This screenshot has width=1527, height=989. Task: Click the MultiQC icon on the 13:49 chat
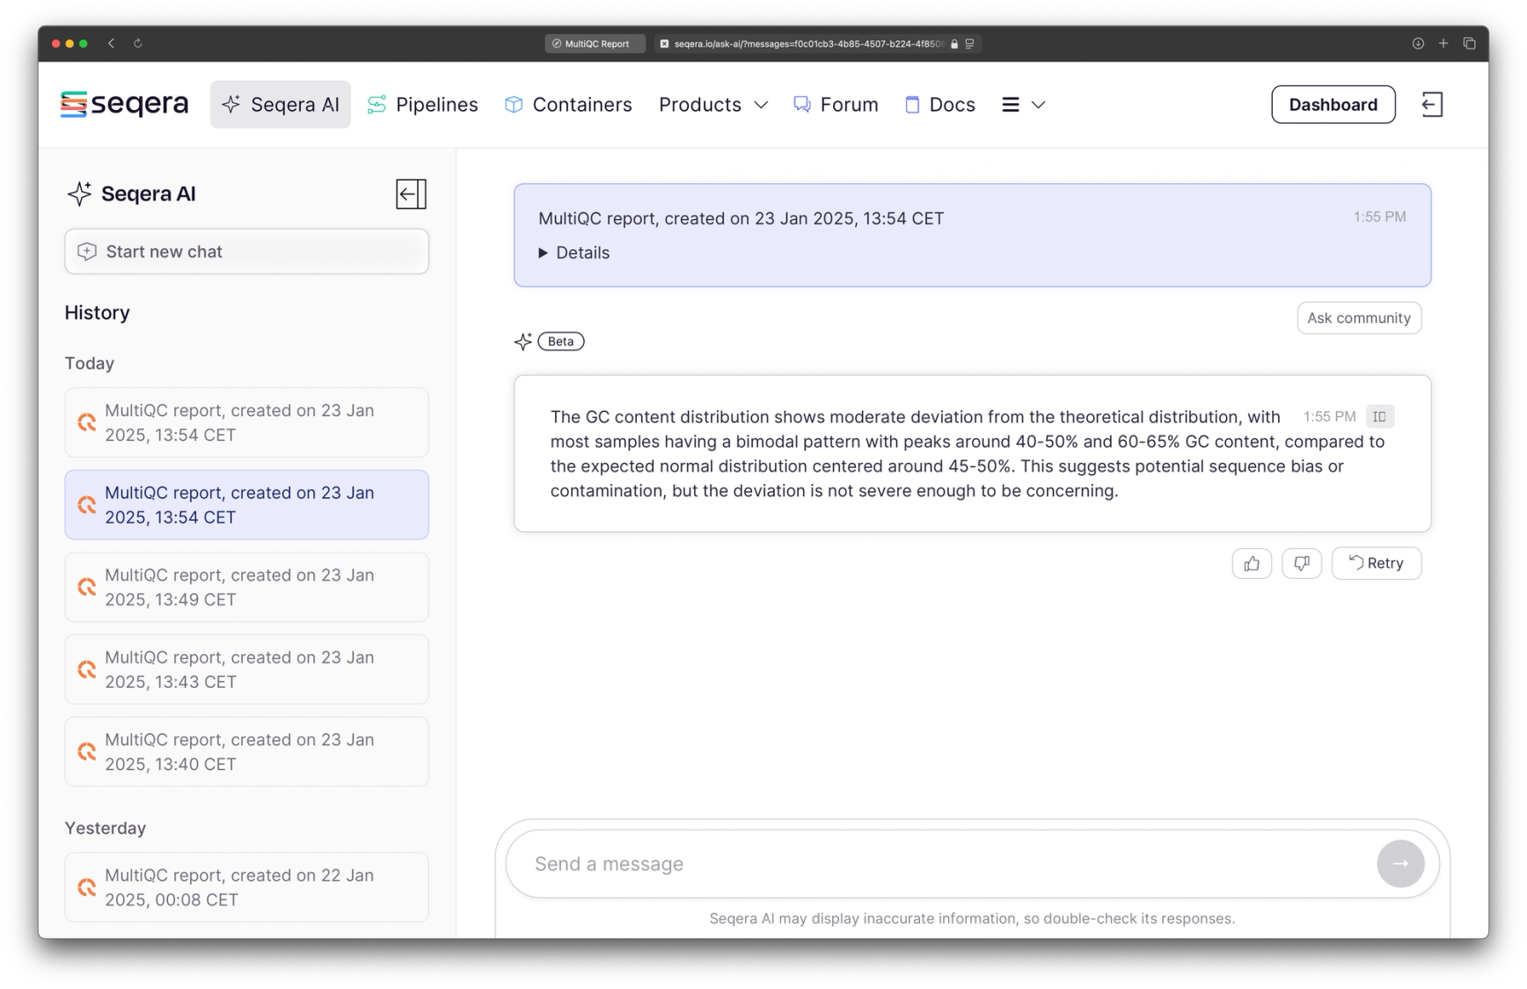coord(86,587)
